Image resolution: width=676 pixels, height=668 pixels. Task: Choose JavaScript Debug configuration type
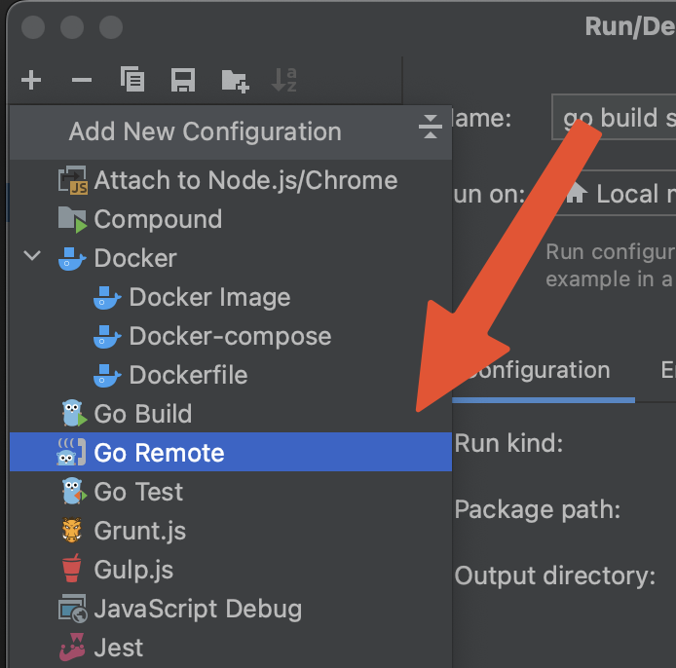pyautogui.click(x=231, y=609)
